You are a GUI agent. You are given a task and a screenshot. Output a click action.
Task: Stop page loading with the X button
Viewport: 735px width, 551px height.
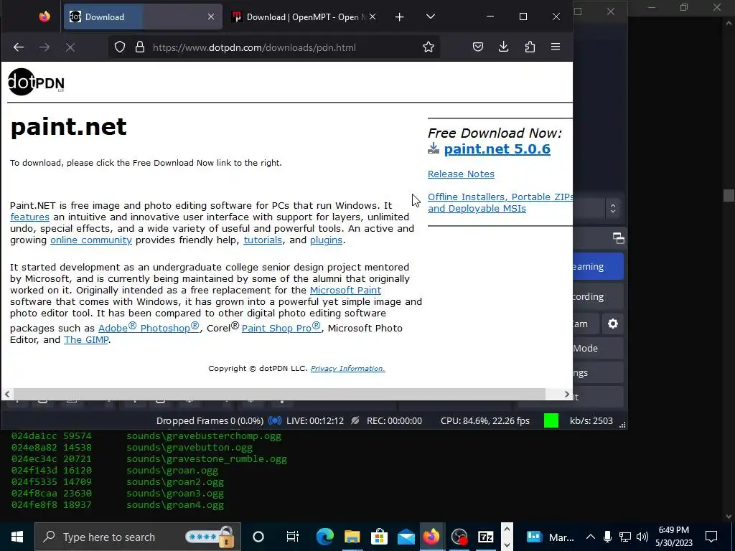coord(70,47)
